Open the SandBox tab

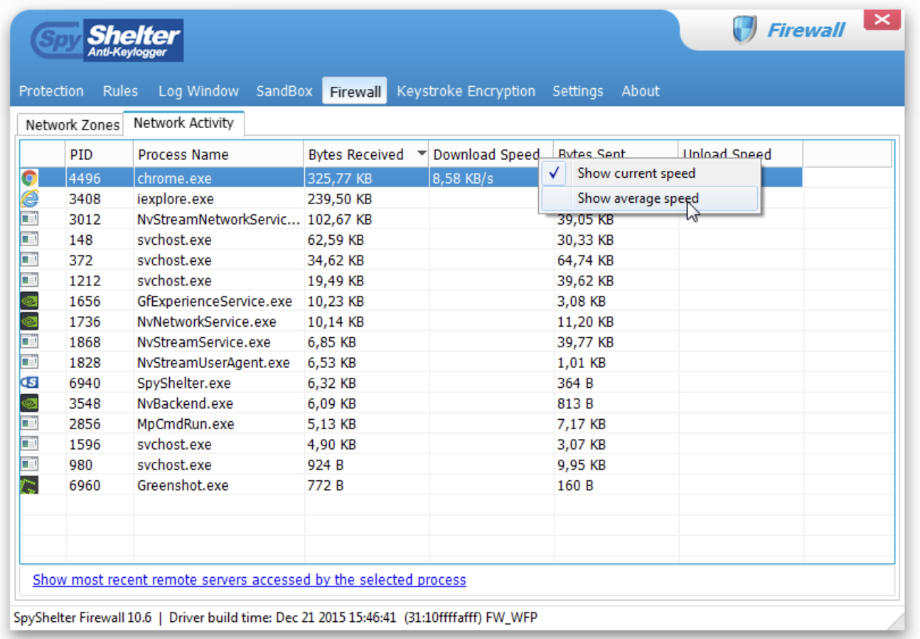point(284,91)
